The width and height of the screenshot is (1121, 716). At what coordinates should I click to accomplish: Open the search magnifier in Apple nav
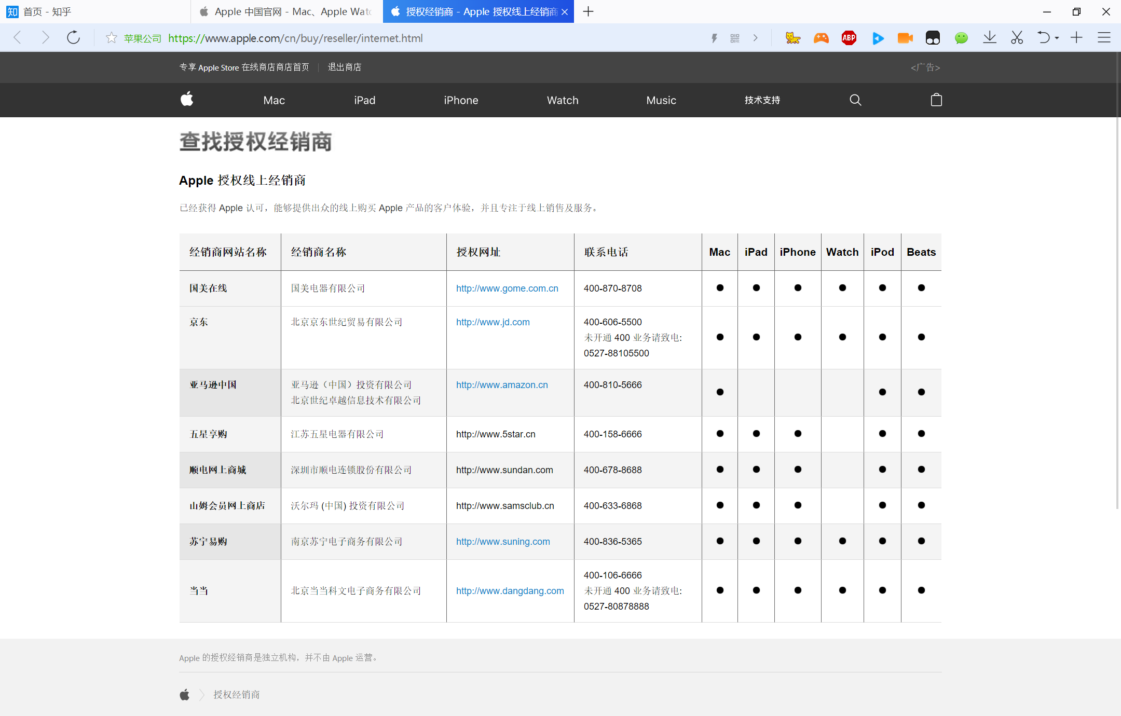pos(855,100)
